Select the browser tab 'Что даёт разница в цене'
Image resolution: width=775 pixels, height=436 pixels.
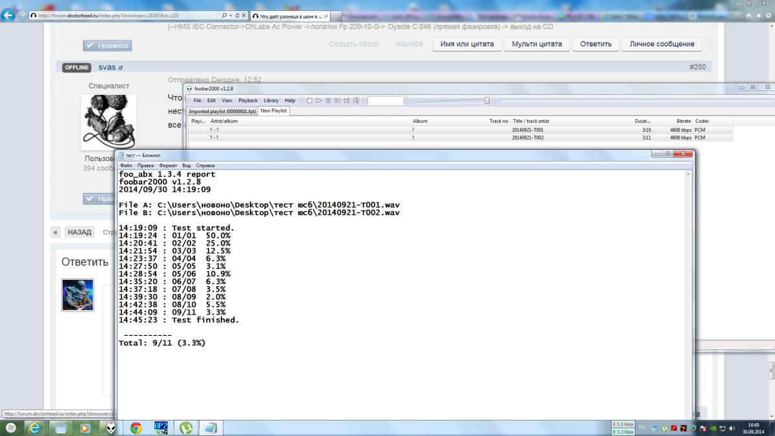pos(291,15)
